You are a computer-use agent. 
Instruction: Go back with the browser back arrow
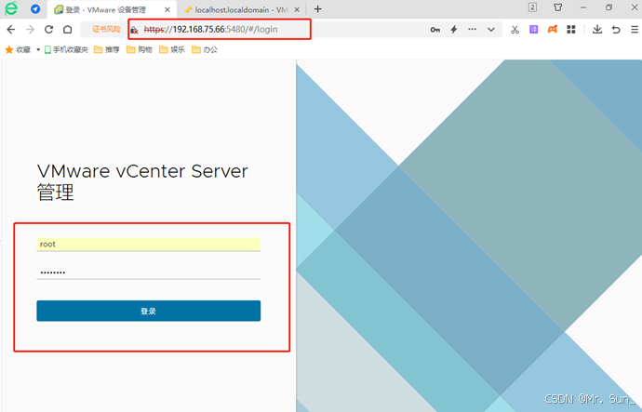(11, 30)
